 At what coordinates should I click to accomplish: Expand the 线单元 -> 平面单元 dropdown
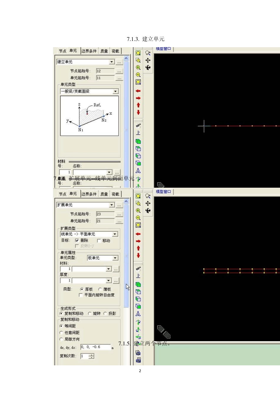[115, 234]
